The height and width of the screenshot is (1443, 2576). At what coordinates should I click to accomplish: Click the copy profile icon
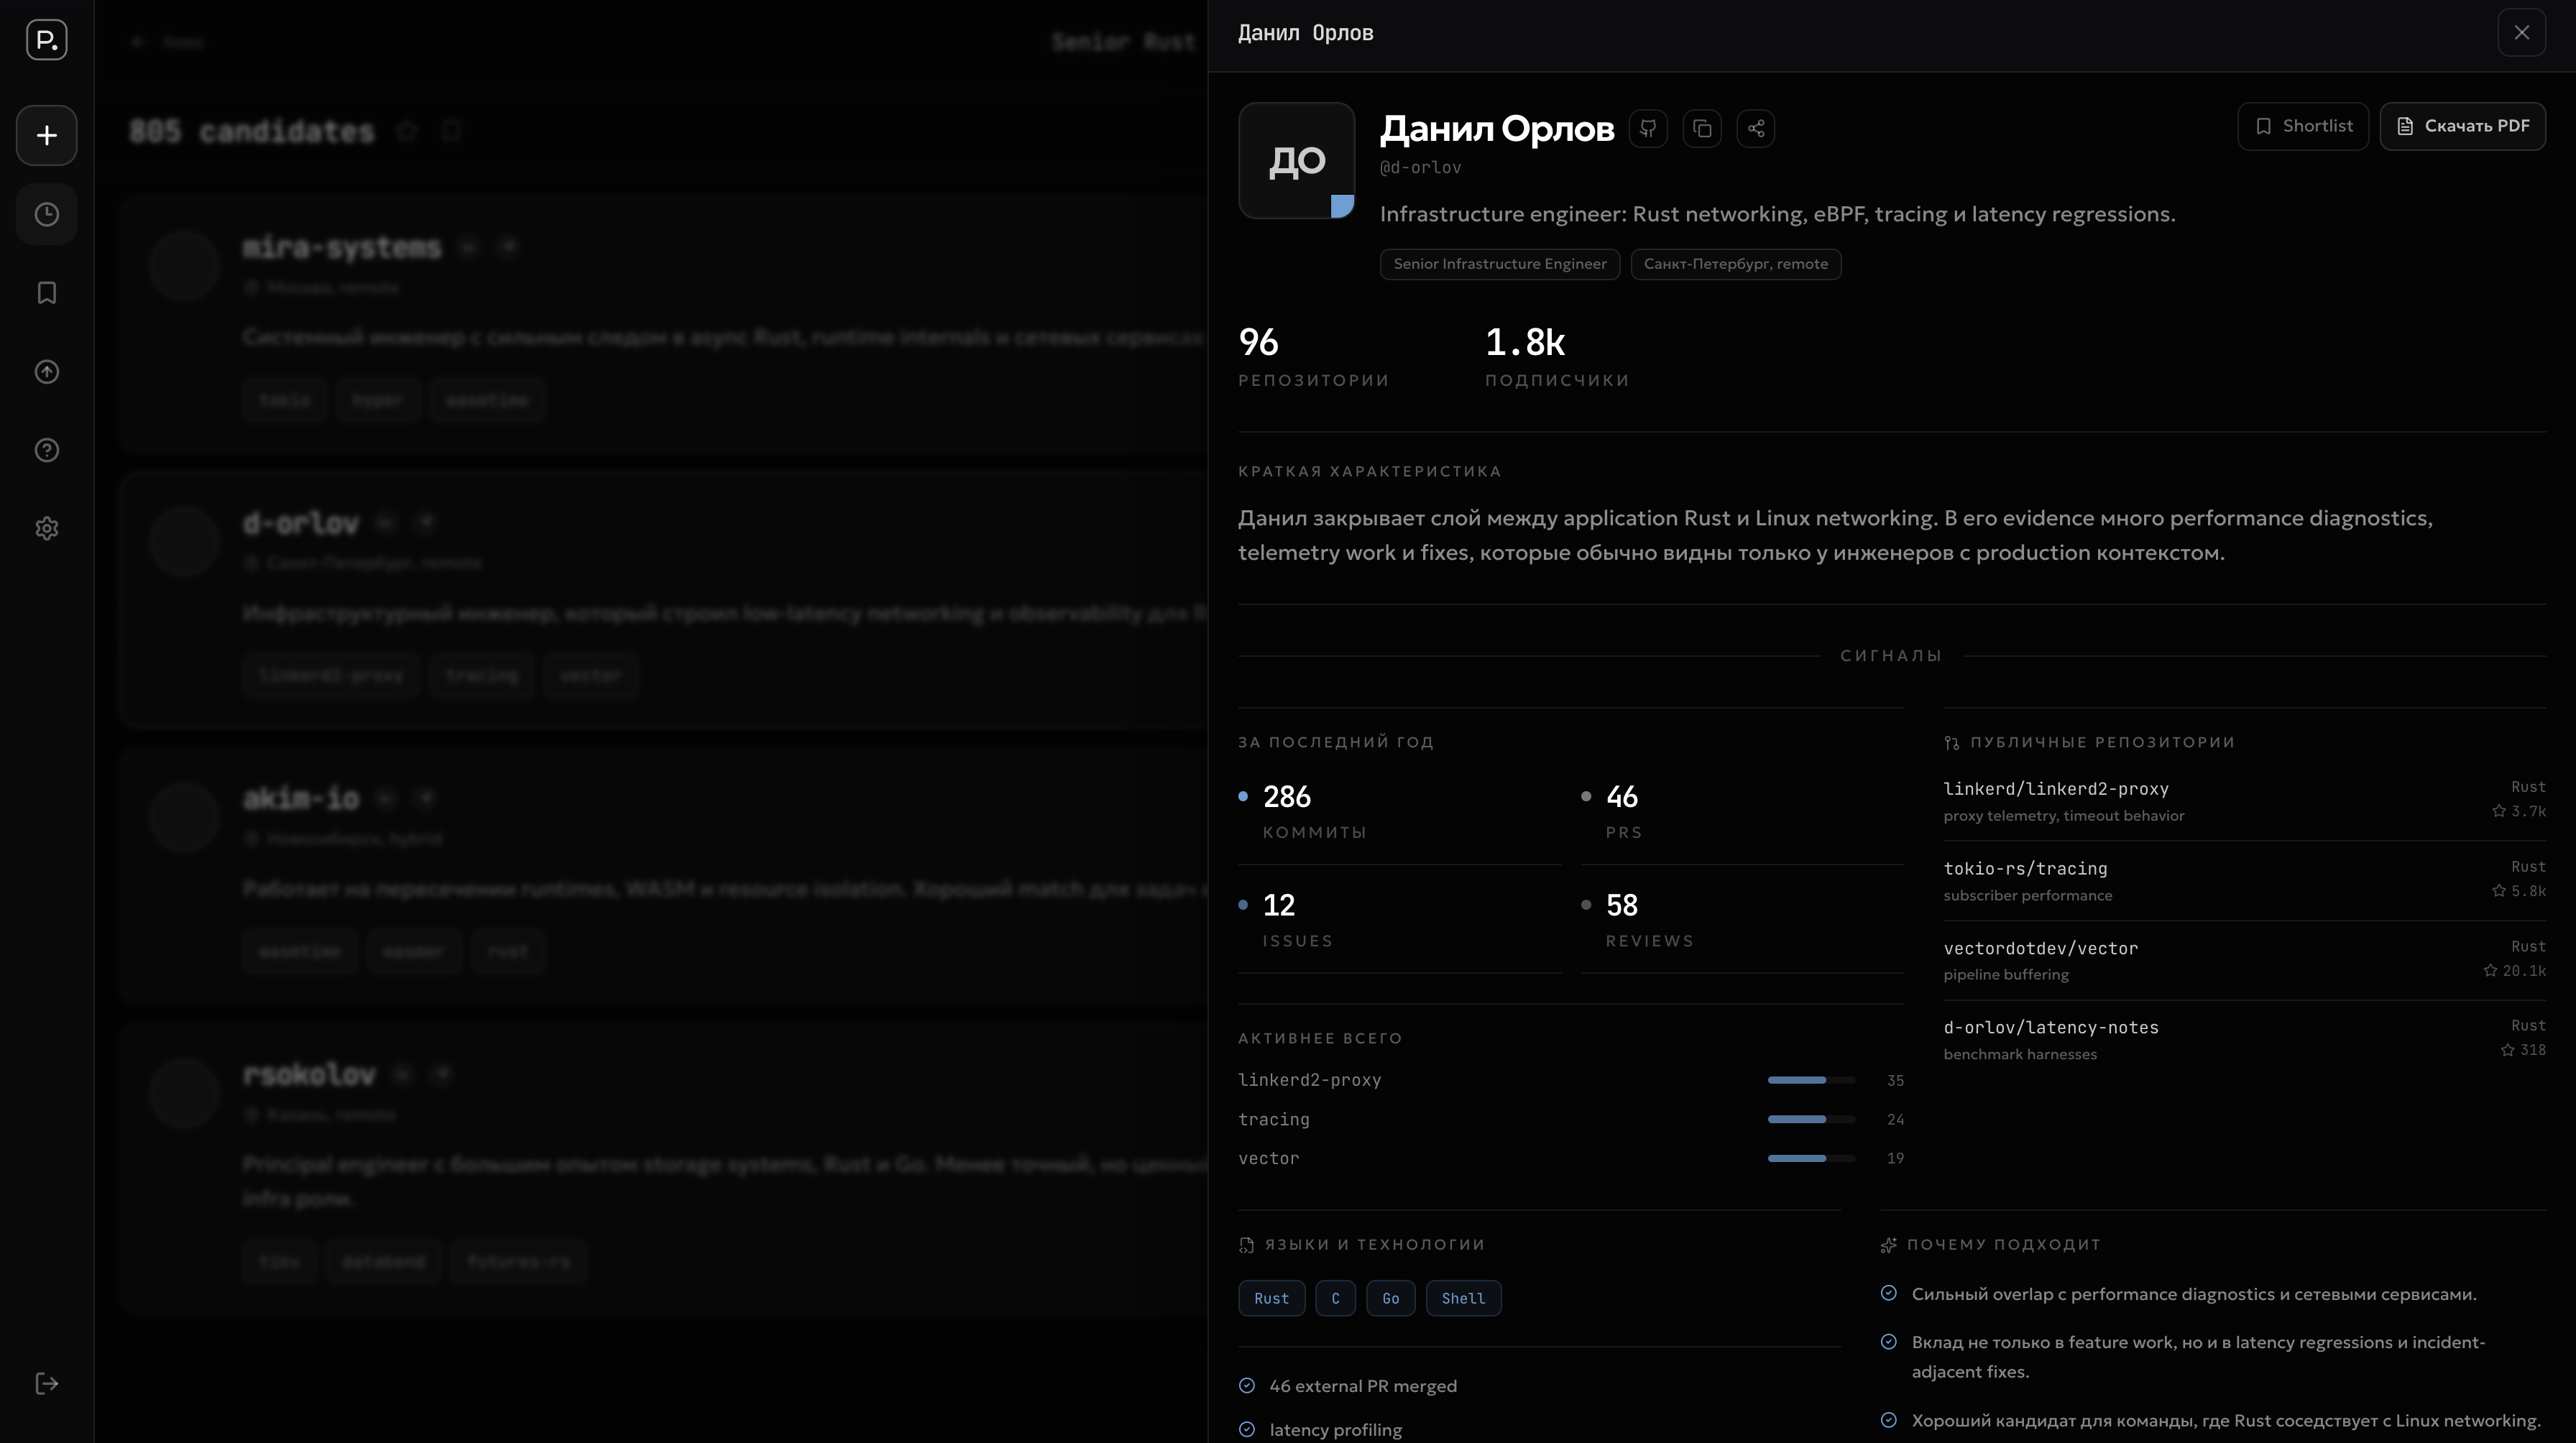coord(1702,128)
